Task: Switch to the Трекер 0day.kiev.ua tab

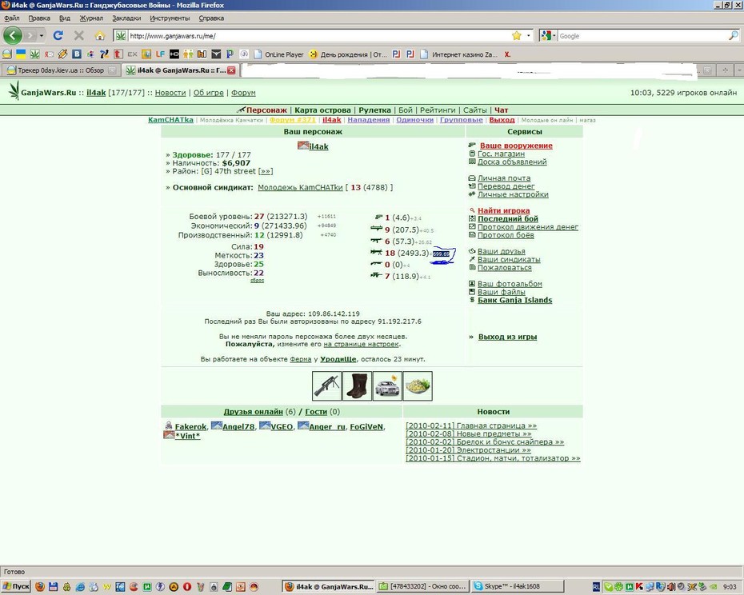Action: click(x=55, y=70)
